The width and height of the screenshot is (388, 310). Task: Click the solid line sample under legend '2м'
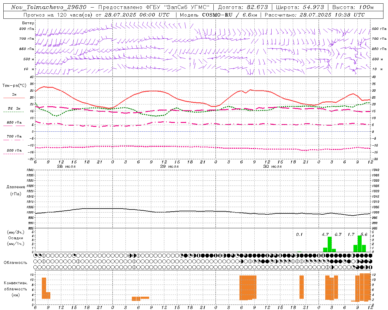pos(14,98)
